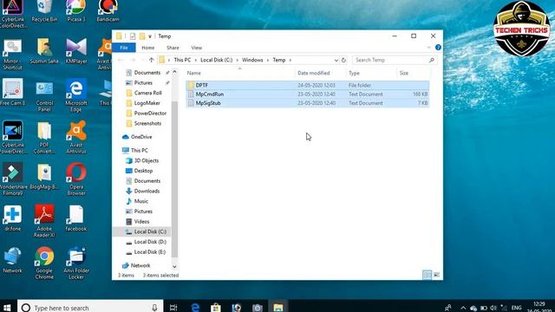Open PDF Converter desktop icon
Image resolution: width=555 pixels, height=312 pixels.
[44, 137]
